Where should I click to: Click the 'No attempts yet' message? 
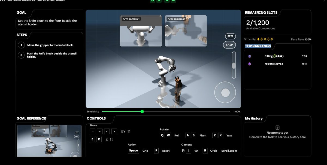[277, 133]
